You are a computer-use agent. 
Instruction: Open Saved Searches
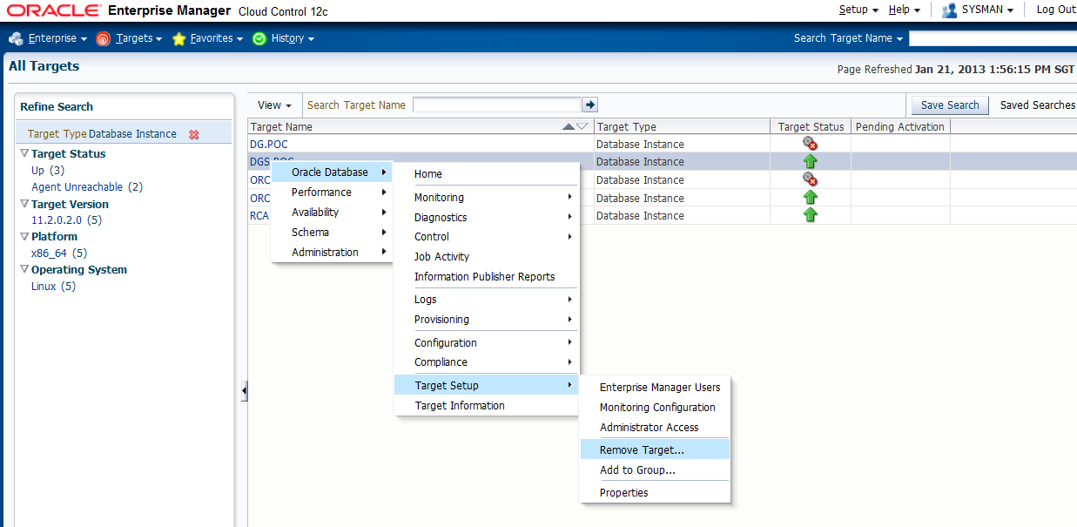[x=1038, y=105]
